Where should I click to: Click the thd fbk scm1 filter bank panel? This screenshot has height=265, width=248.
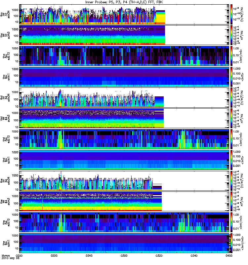coord(124,160)
